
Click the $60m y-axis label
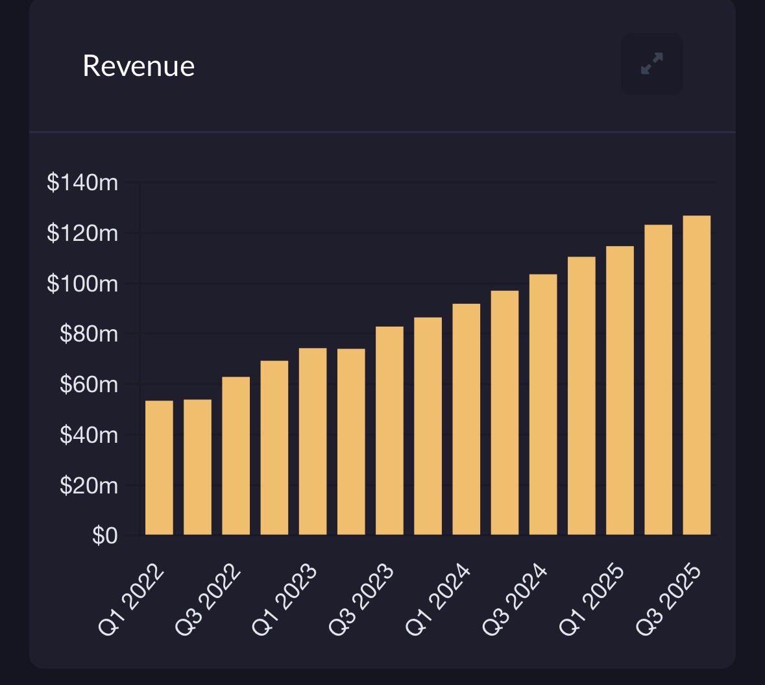[88, 384]
